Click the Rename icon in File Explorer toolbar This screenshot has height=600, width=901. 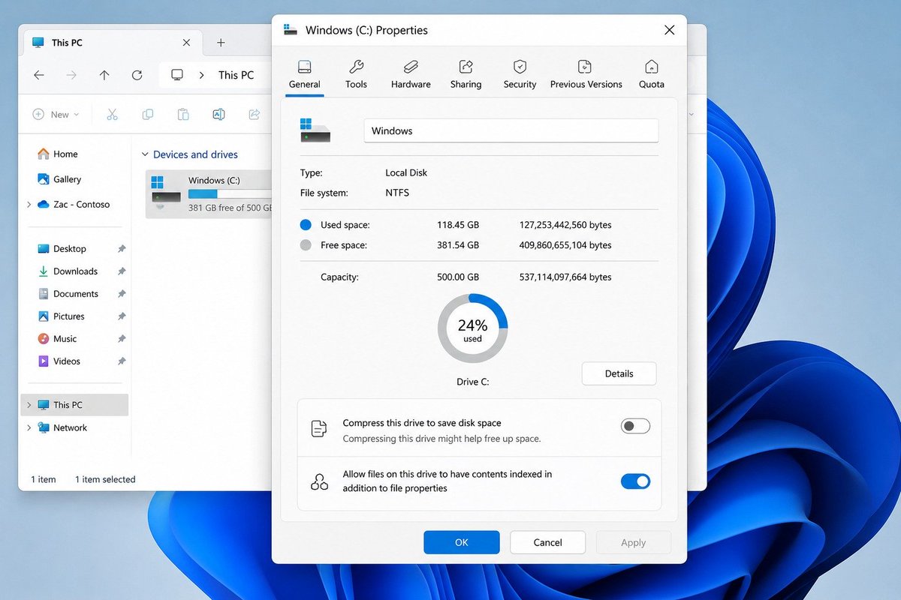tap(218, 114)
